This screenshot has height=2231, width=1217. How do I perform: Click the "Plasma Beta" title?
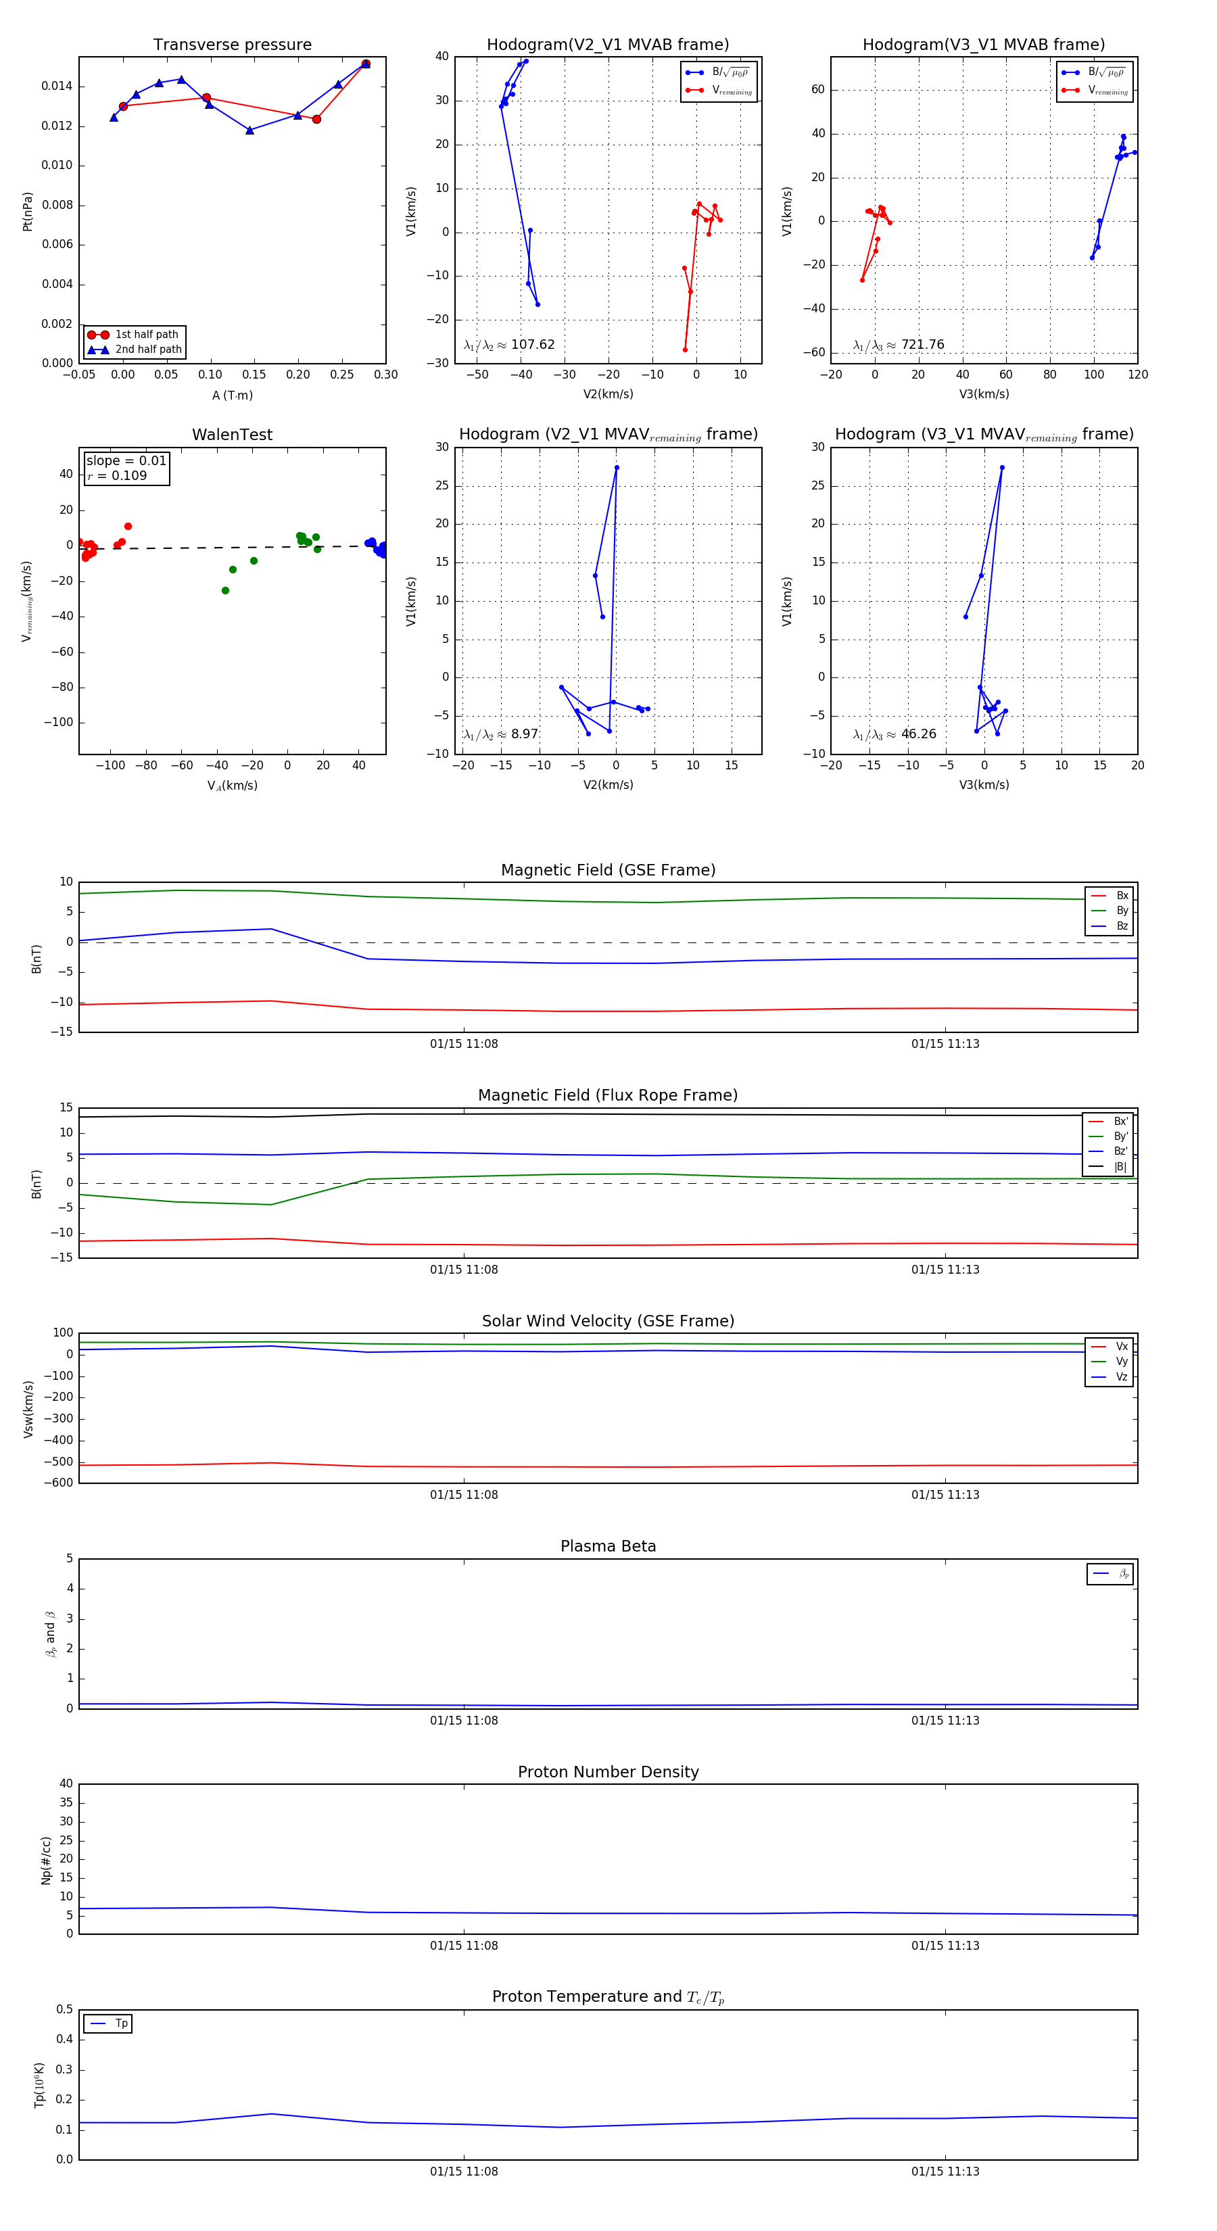point(608,1546)
